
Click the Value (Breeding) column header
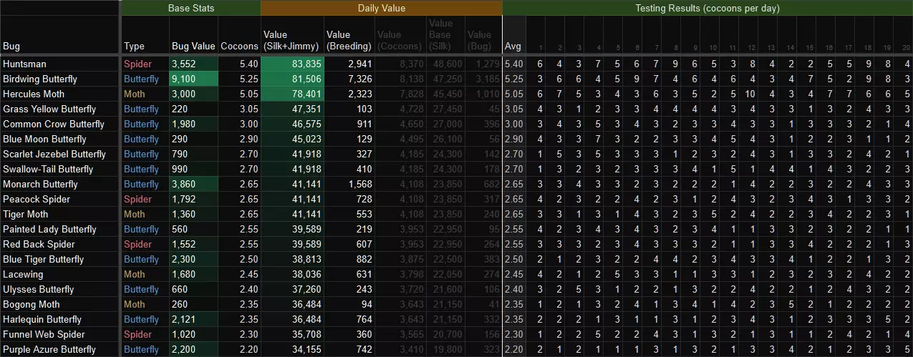point(348,40)
